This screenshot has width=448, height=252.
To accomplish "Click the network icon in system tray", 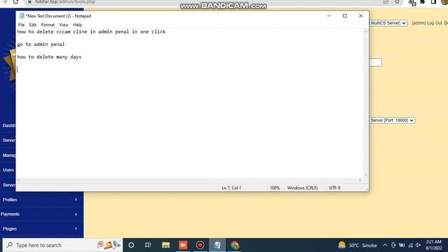I will [x=410, y=245].
